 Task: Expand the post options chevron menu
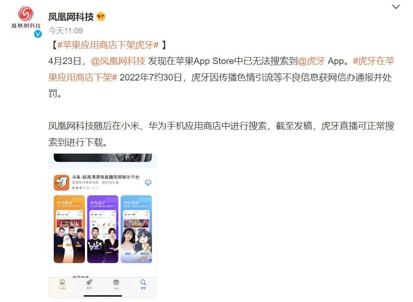tap(396, 7)
